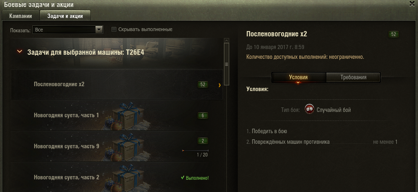Click the 6 badge on часть 1
This screenshot has width=418, height=192.
[203, 116]
